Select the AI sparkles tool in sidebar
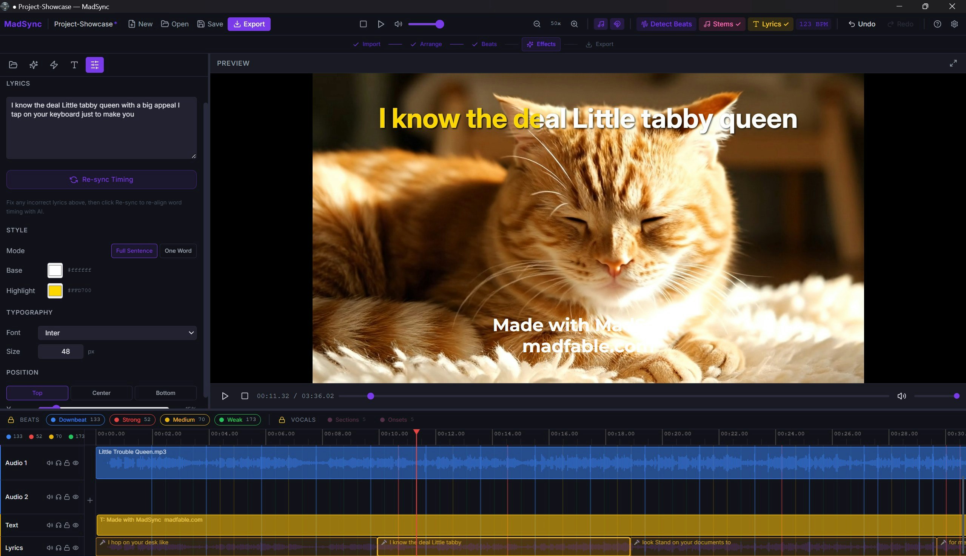966x556 pixels. [x=33, y=65]
